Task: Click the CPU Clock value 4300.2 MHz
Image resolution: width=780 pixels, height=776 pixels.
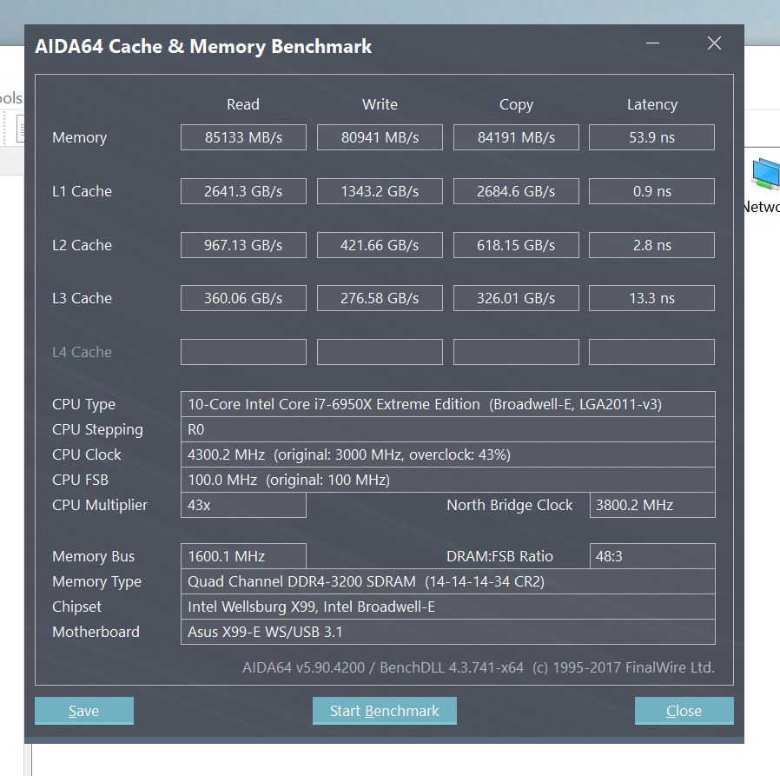Action: tap(447, 454)
